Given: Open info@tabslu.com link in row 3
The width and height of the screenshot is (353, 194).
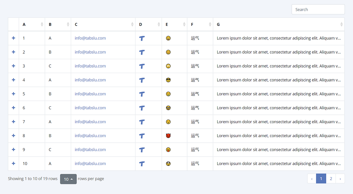Looking at the screenshot, I should tap(90, 66).
